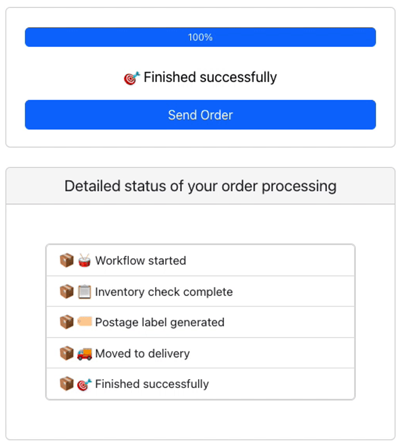This screenshot has height=448, width=402.
Task: Click the drum icon beside Workflow started
Action: click(84, 260)
